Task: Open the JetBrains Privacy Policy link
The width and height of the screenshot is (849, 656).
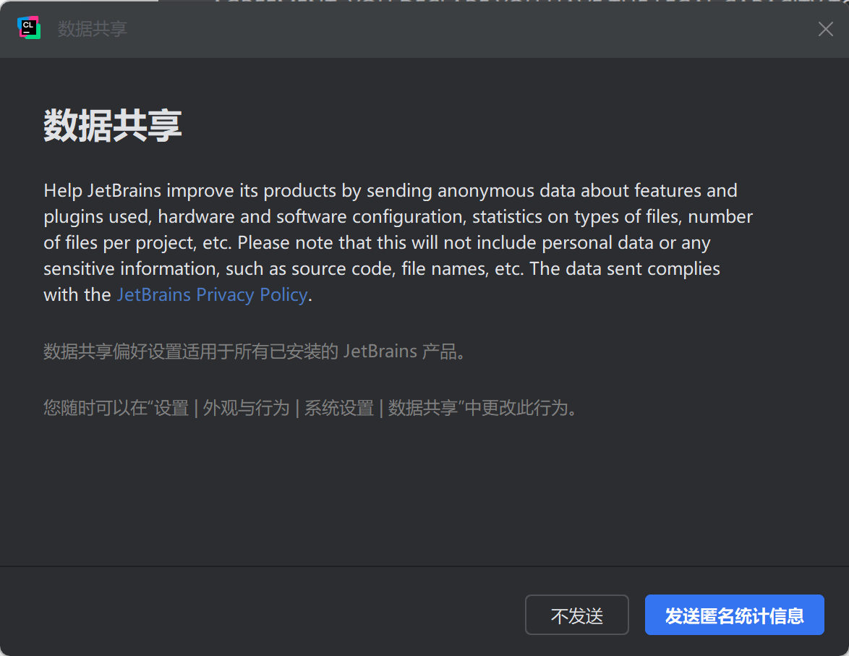Action: (x=213, y=294)
